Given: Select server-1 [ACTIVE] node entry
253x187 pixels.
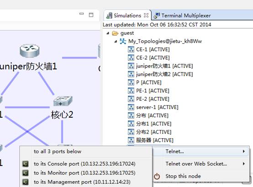Looking at the screenshot, I should point(157,107).
